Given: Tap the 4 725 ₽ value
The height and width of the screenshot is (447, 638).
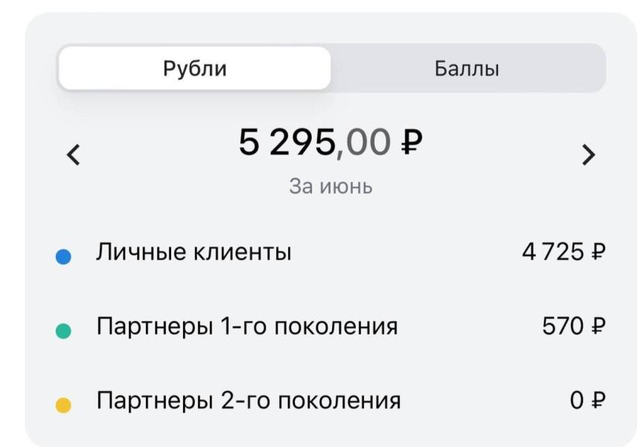Looking at the screenshot, I should coord(564,252).
